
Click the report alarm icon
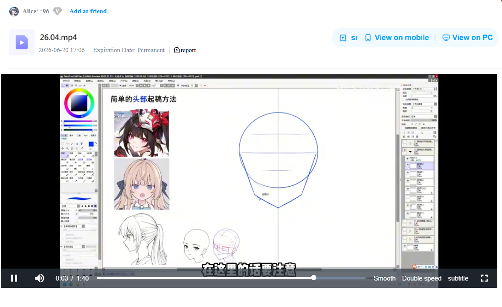click(x=177, y=50)
